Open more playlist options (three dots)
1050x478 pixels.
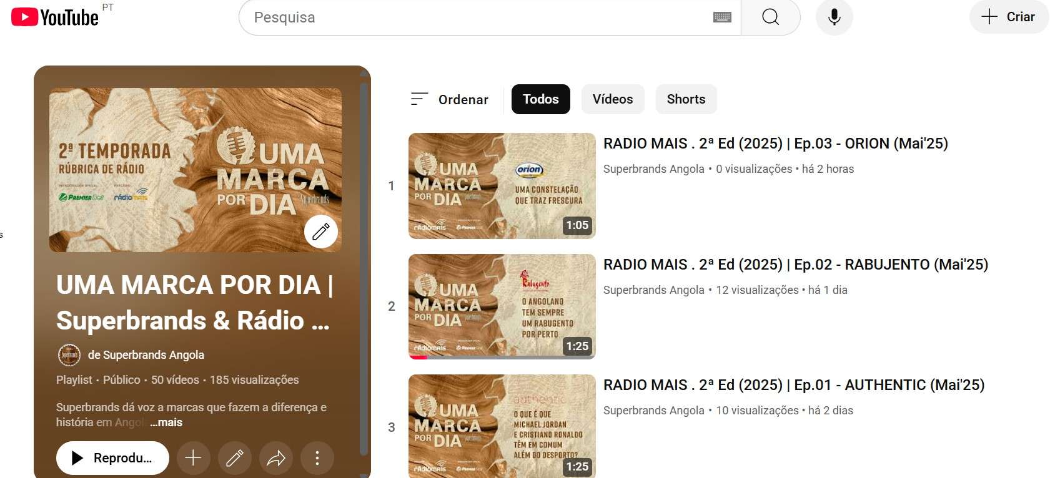[x=317, y=458]
